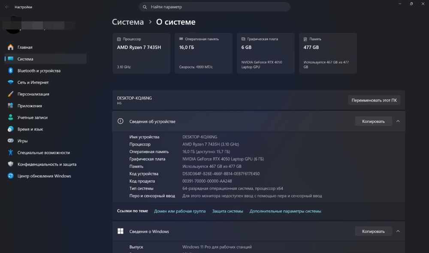Click AMD Ryzen 7 7435H (3.10 GHz) value
This screenshot has width=429, height=253.
point(211,144)
